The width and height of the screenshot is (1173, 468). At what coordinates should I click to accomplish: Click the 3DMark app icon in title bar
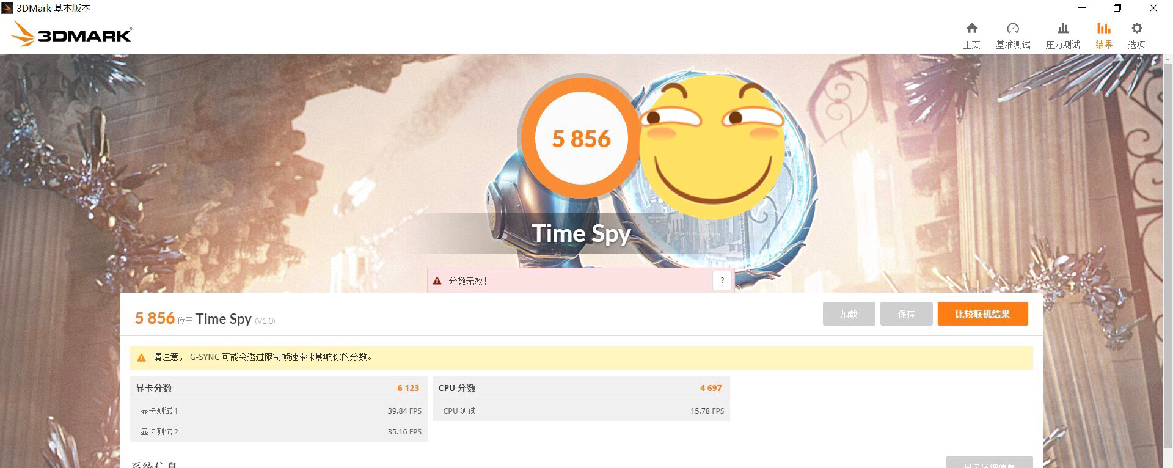point(7,8)
